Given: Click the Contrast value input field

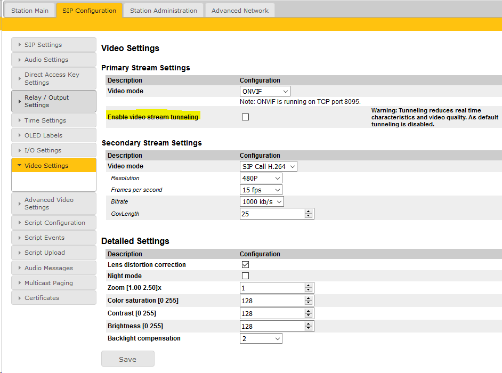Looking at the screenshot, I should coord(272,313).
